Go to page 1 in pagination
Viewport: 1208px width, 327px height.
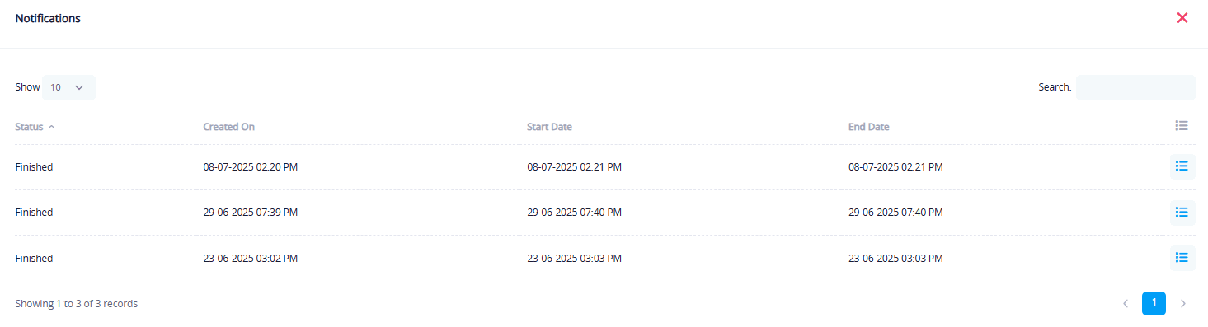pos(1154,303)
